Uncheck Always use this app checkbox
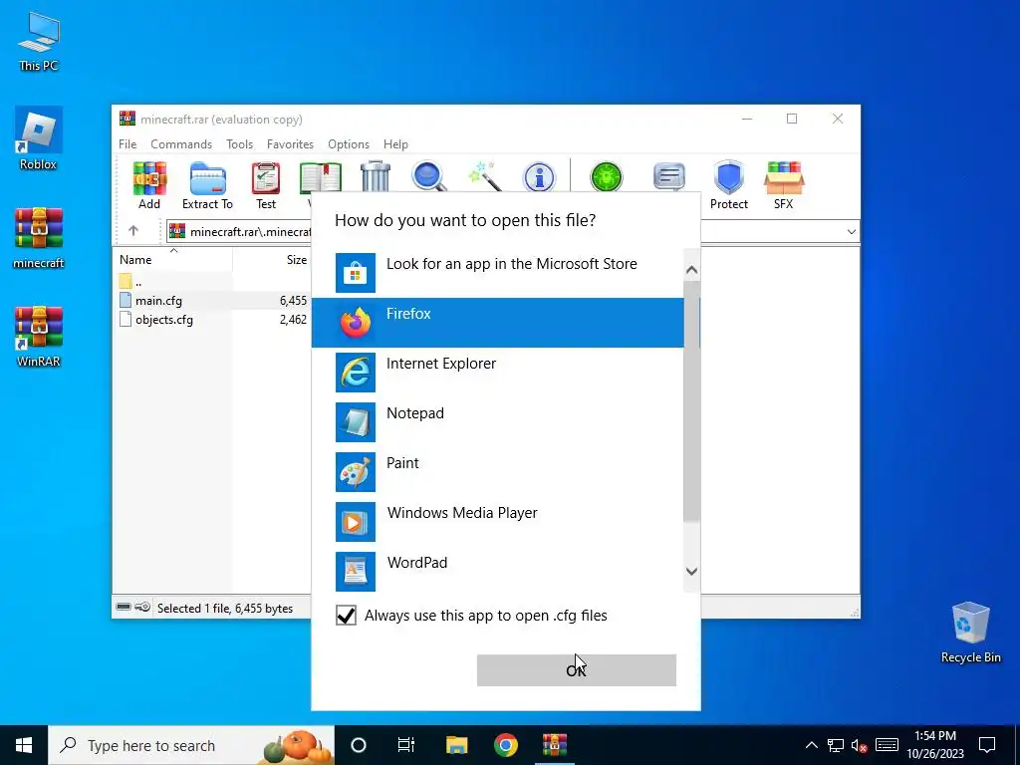 346,616
